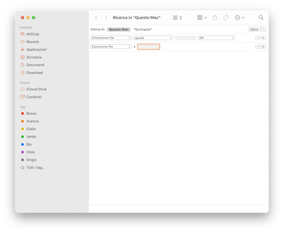Open Condivisi in the sidebar
284x233 pixels.
tap(34, 97)
